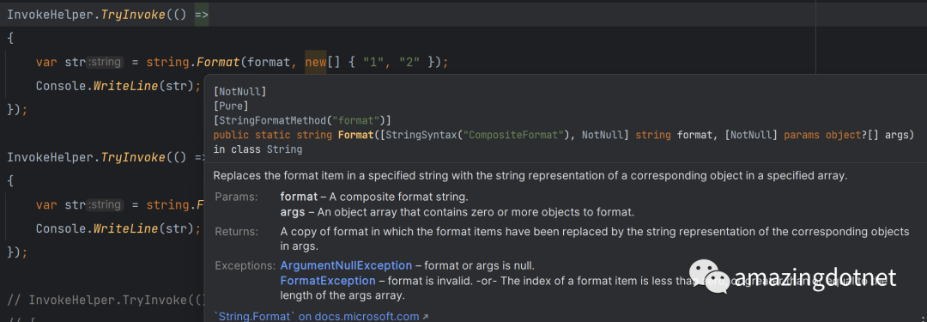Click the "2" string literal in array
Image resolution: width=927 pixels, height=322 pixels.
(410, 62)
